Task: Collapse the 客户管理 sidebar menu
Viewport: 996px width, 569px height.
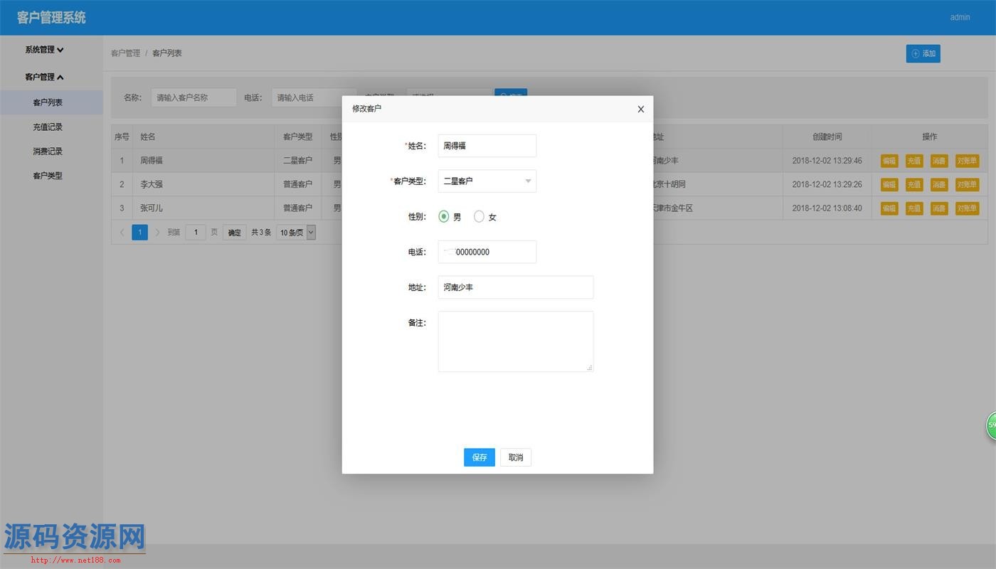Action: click(x=44, y=77)
